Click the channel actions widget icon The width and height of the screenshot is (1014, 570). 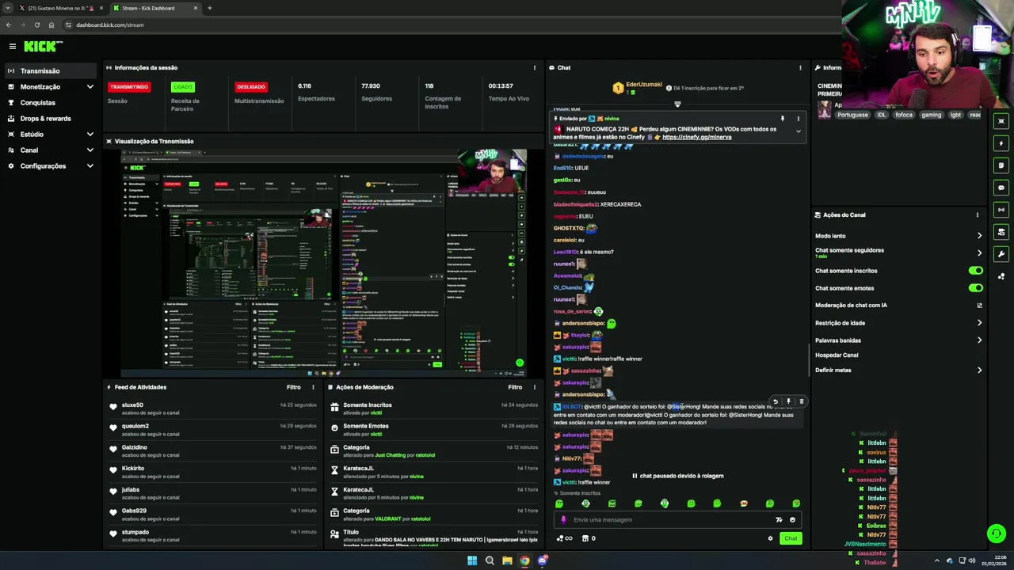[1001, 232]
